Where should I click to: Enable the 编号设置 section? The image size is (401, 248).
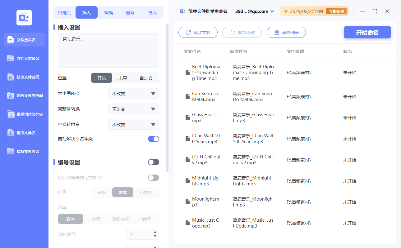point(153,162)
